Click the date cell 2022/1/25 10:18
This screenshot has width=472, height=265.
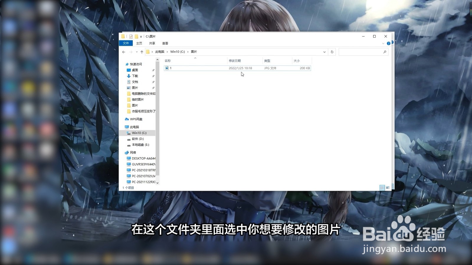[x=240, y=68]
